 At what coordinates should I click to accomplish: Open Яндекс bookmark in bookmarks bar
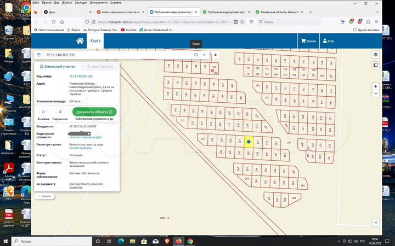click(x=74, y=30)
